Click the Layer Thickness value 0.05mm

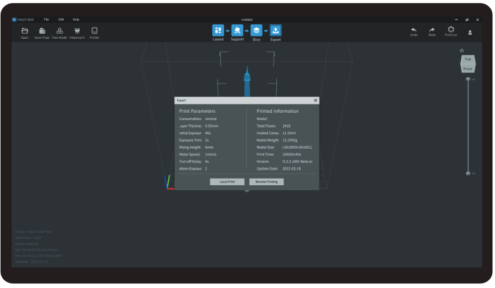click(212, 126)
